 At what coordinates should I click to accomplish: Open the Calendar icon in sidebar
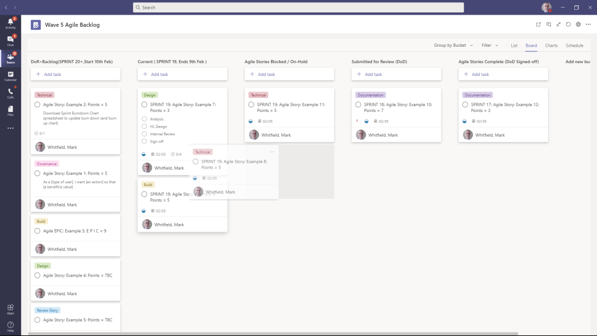coord(10,74)
